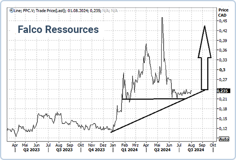Click the 0,45 price axis value
The width and height of the screenshot is (236, 160).
[x=223, y=21]
